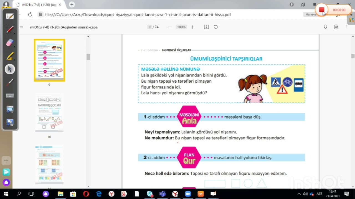This screenshot has width=355, height=199.
Task: Open Opera browser from the taskbar
Action: tap(86, 194)
